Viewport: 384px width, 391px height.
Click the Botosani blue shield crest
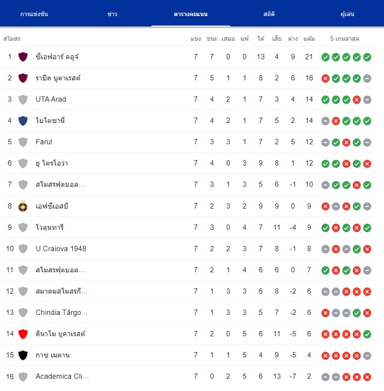[x=23, y=121]
